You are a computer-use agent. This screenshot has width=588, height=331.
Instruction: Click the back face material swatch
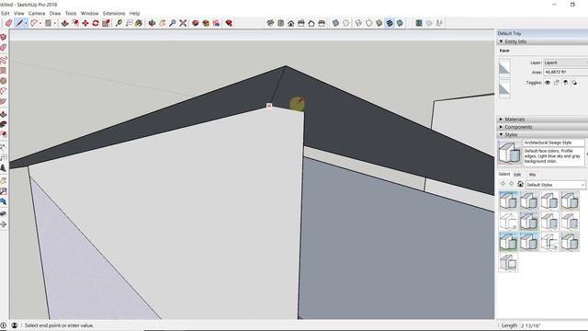tap(504, 88)
